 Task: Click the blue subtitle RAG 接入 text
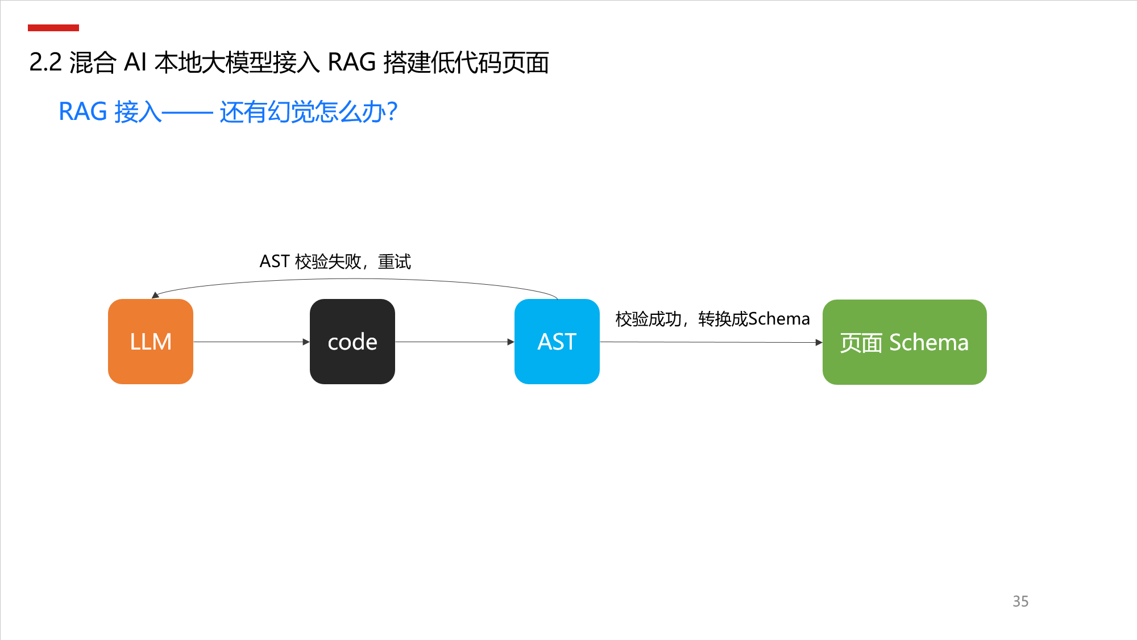point(227,112)
